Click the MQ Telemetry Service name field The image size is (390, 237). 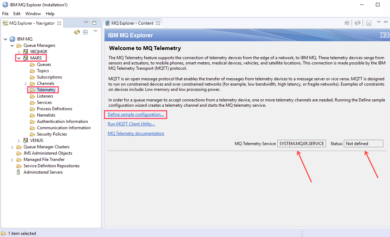(x=301, y=144)
